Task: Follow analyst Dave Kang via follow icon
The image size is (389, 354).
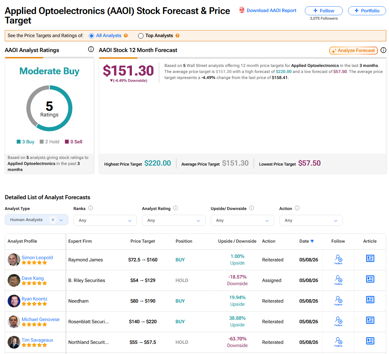Action: [x=338, y=280]
